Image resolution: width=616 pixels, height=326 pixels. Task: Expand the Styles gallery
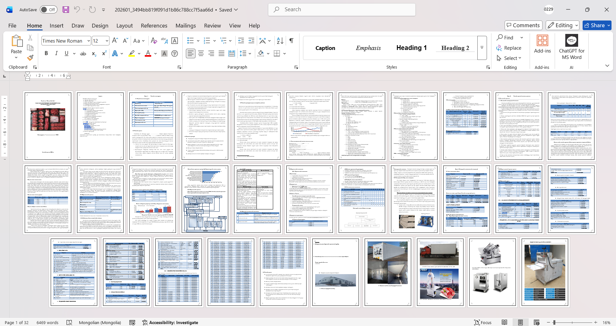[x=482, y=48]
